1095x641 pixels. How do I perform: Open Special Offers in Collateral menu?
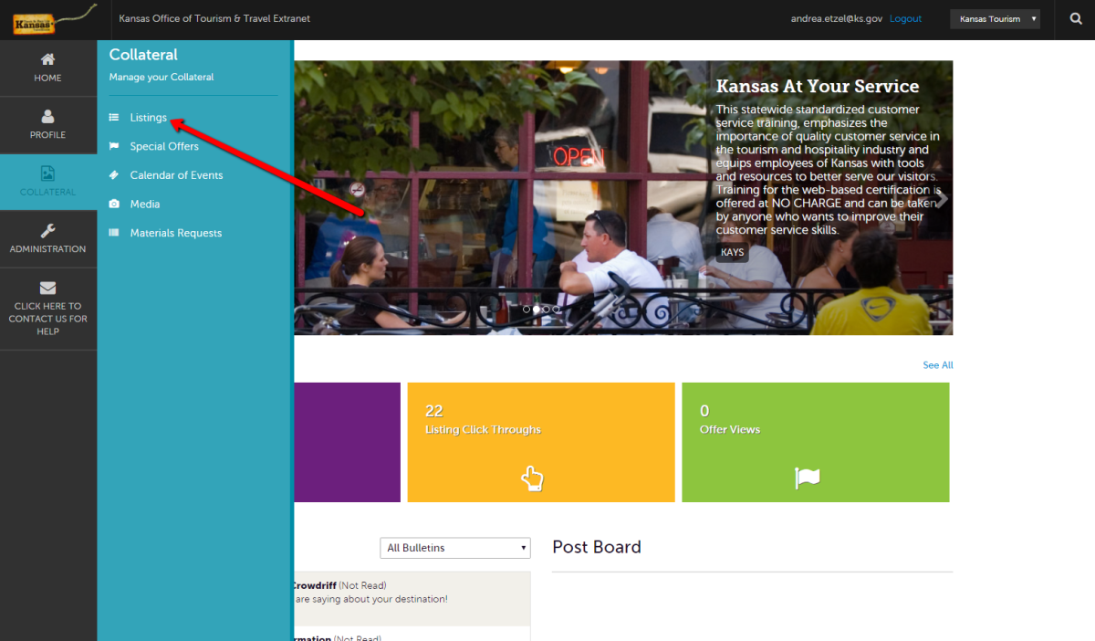coord(164,146)
